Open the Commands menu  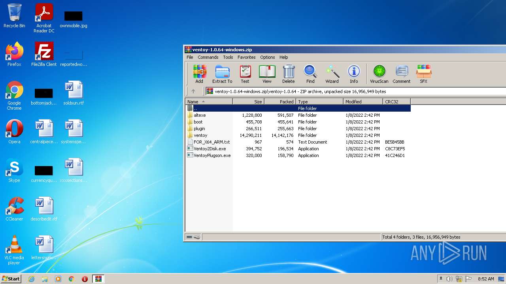(x=208, y=57)
